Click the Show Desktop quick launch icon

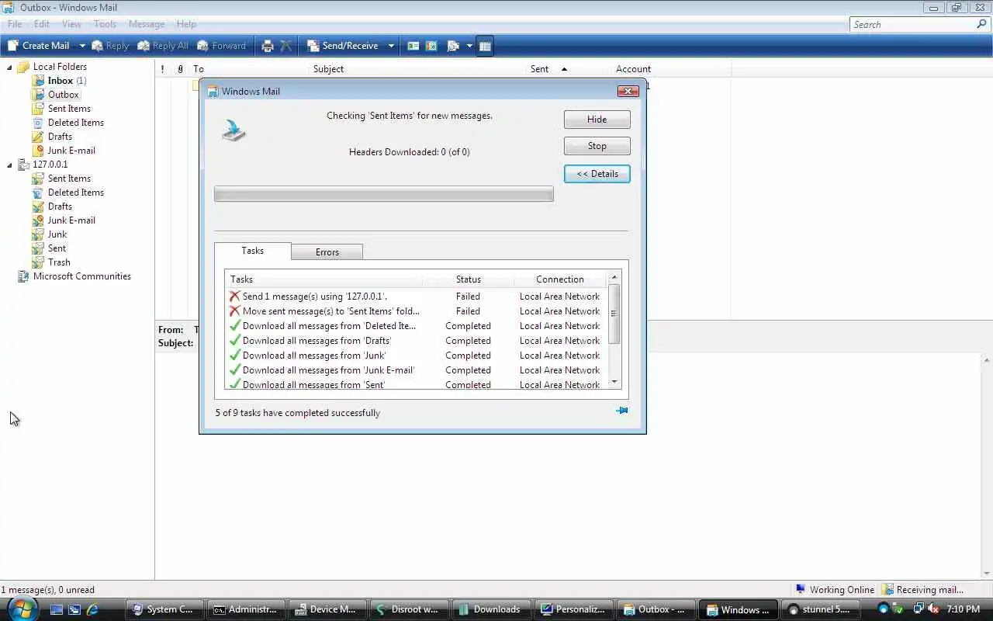click(56, 609)
